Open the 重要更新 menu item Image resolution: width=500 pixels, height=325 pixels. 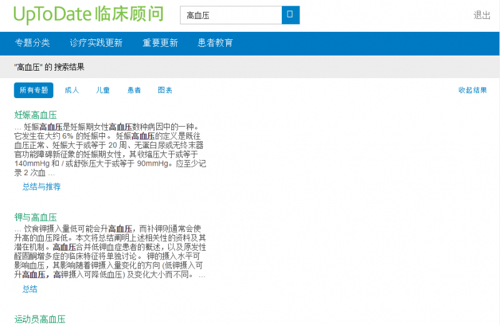160,42
